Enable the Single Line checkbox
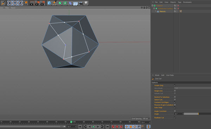Viewport: 211px width, 129px height. click(175, 91)
